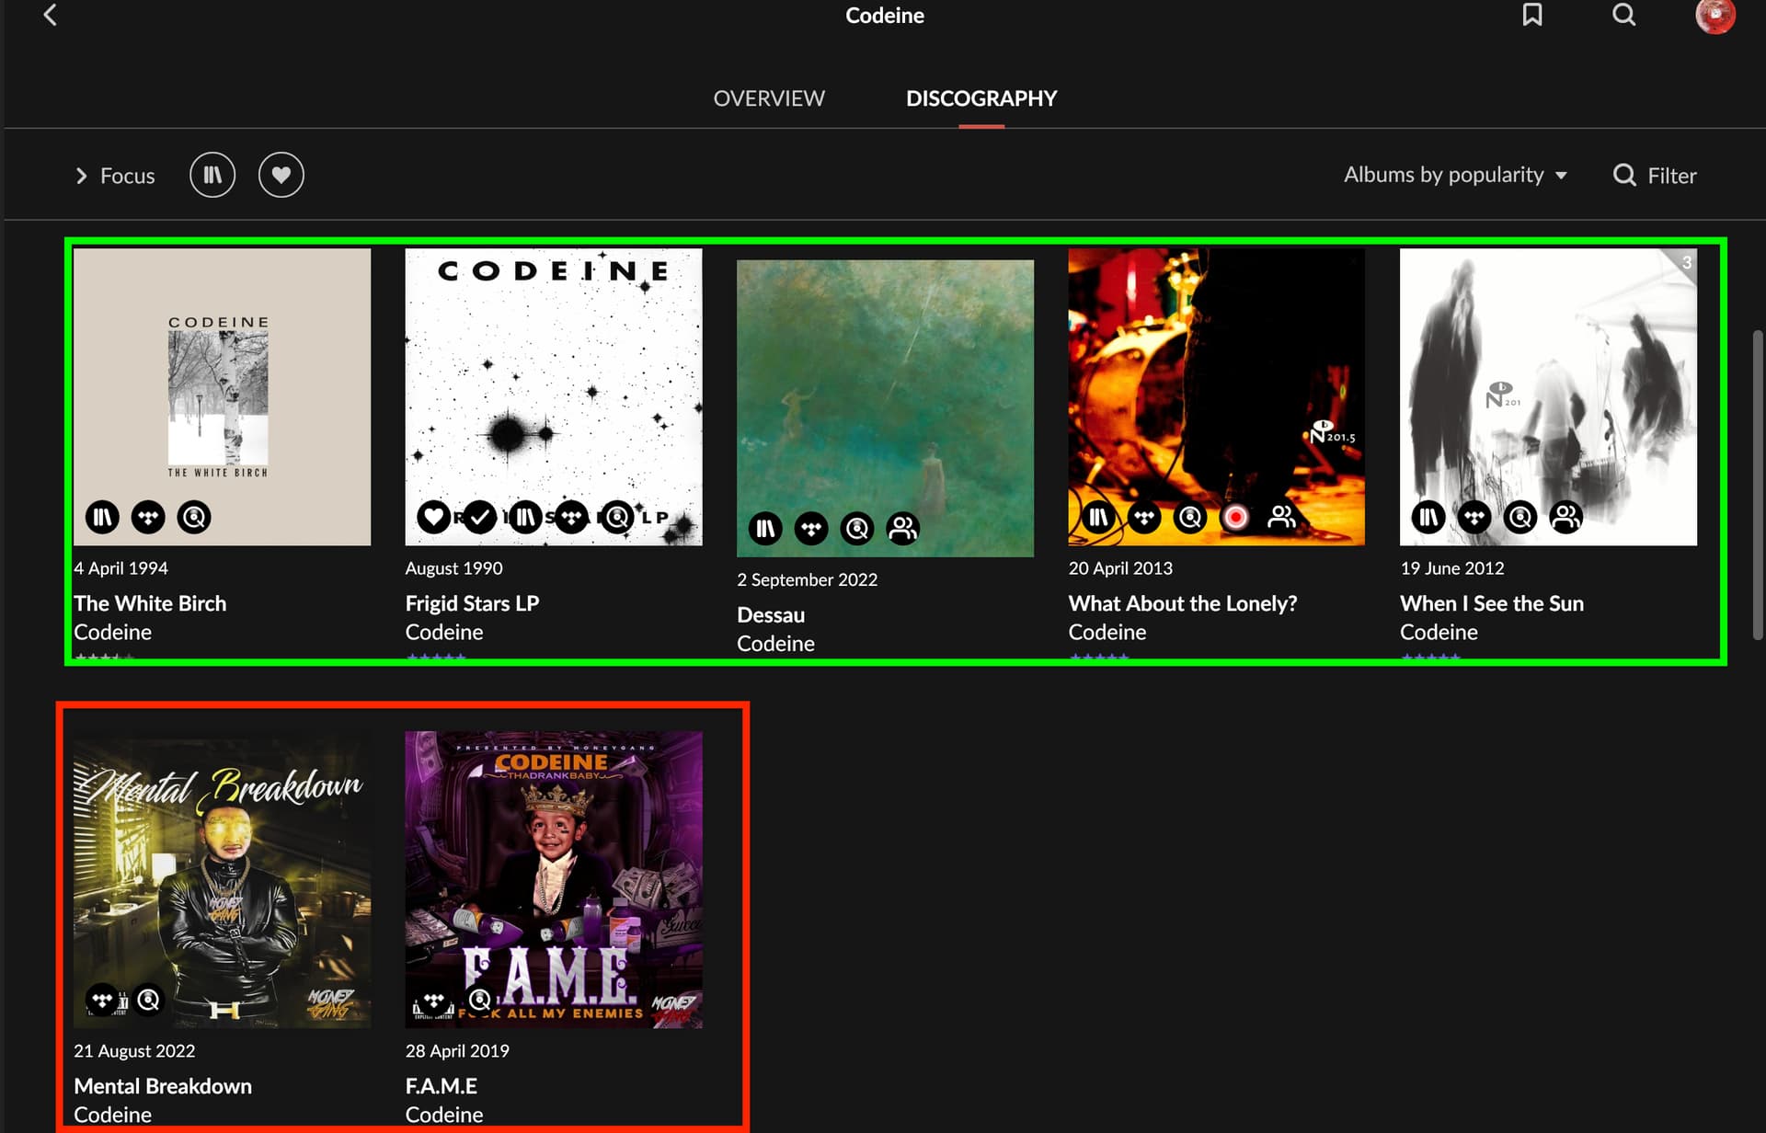The image size is (1766, 1133).
Task: Open the Albums by popularity dropdown
Action: (1454, 175)
